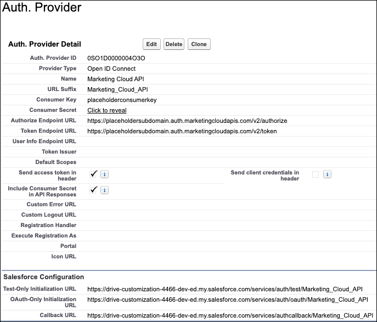Viewport: 377px width, 322px height.
Task: Click the Authorize Endpoint URL ending in /v2/authorize
Action: point(187,121)
